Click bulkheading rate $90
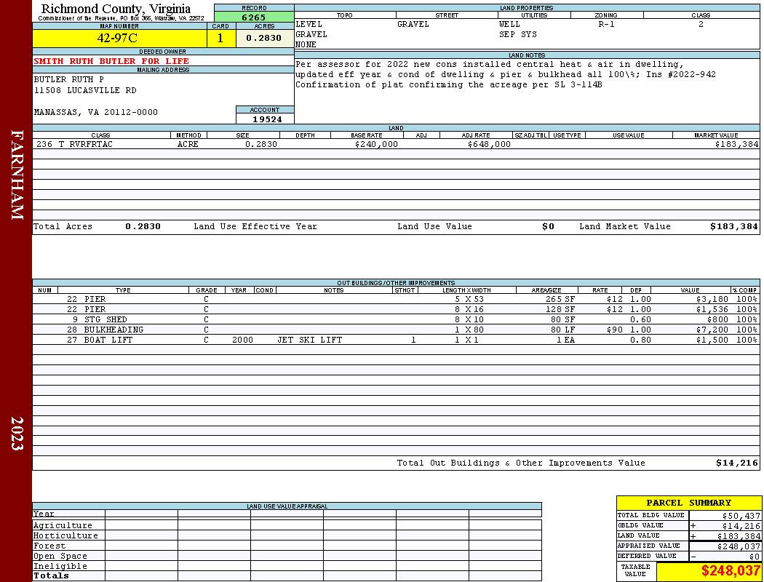The width and height of the screenshot is (764, 582). pos(615,330)
